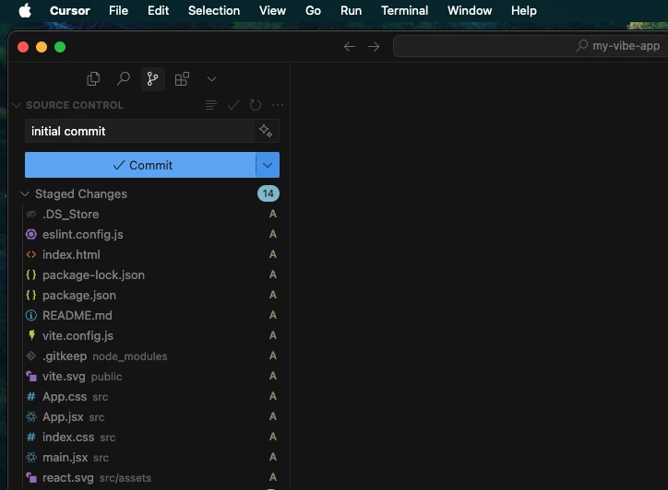Select the vite.config.js staged file
Image resolution: width=668 pixels, height=490 pixels.
[150, 335]
